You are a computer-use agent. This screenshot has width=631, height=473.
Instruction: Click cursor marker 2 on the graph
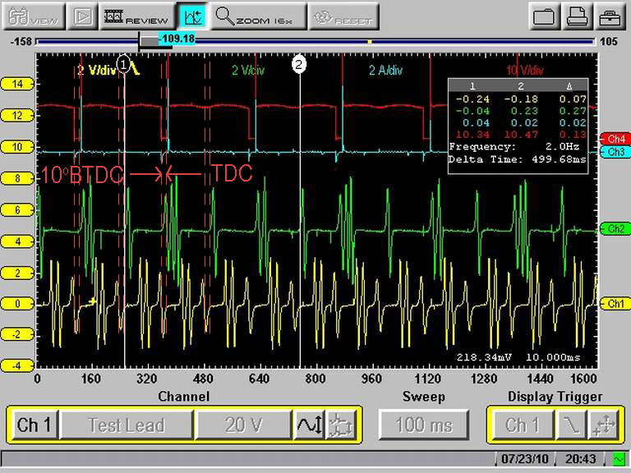298,63
